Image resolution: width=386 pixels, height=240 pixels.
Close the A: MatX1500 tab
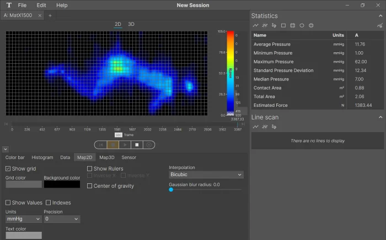(40, 15)
